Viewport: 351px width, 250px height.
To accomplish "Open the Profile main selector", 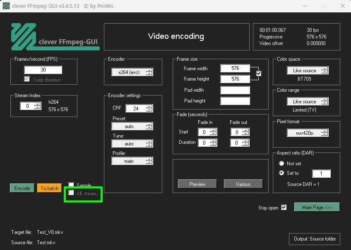I will tap(132, 161).
